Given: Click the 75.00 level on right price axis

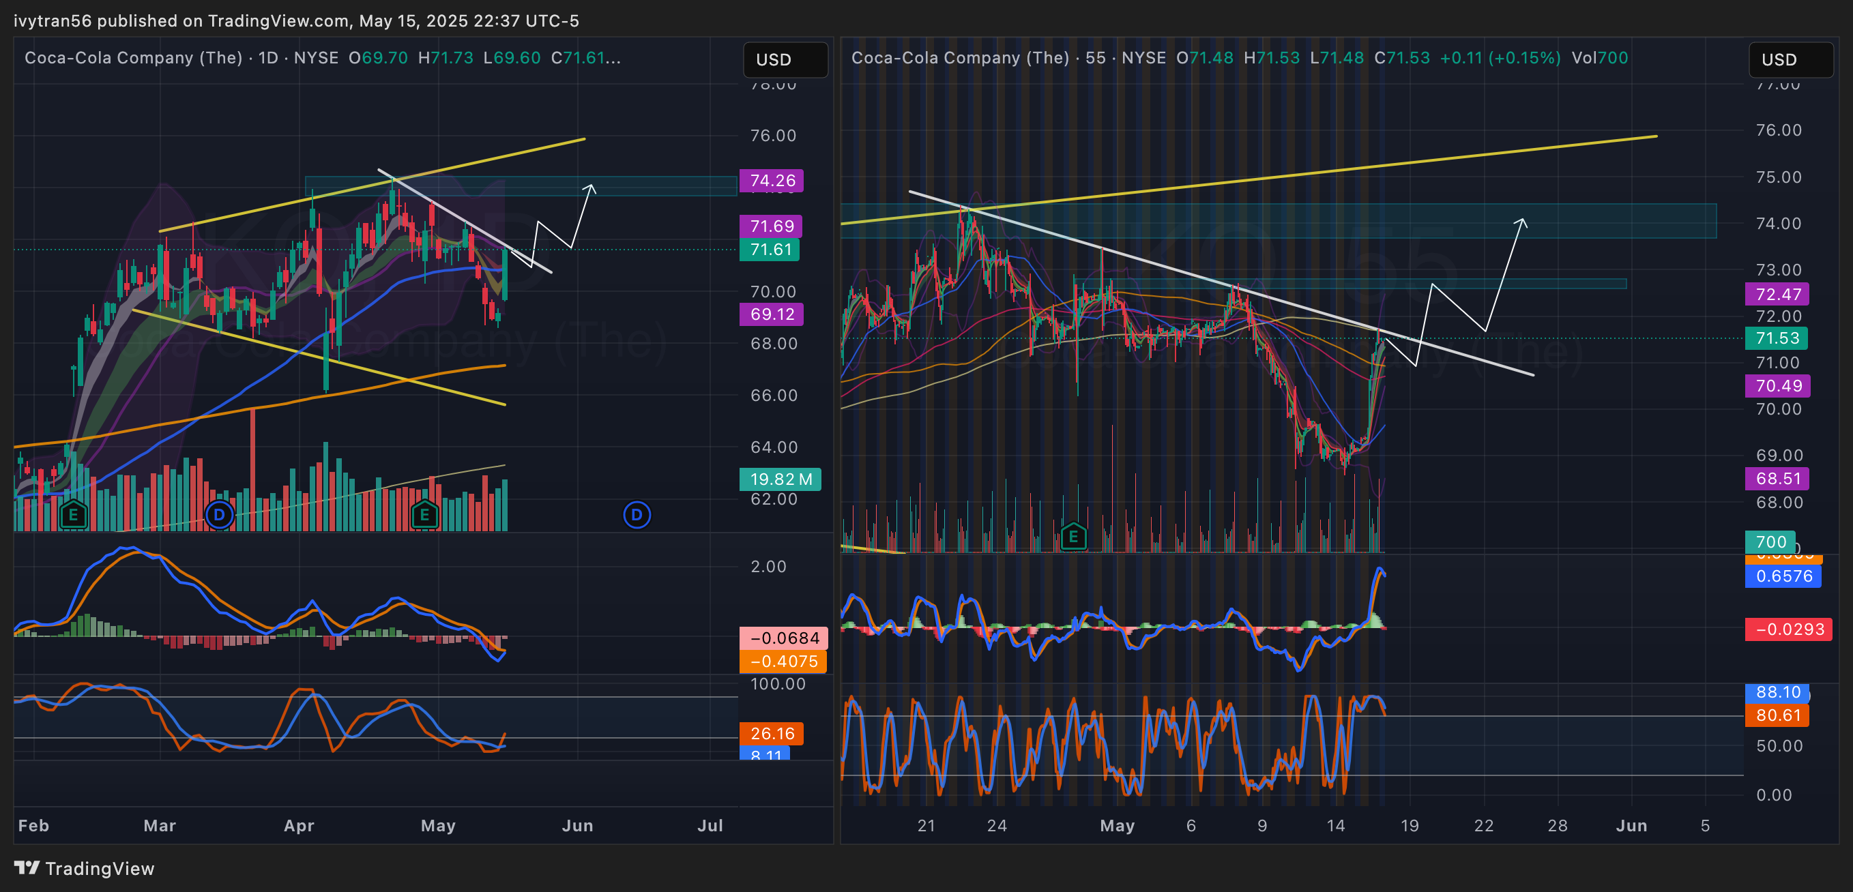Looking at the screenshot, I should pyautogui.click(x=1779, y=177).
